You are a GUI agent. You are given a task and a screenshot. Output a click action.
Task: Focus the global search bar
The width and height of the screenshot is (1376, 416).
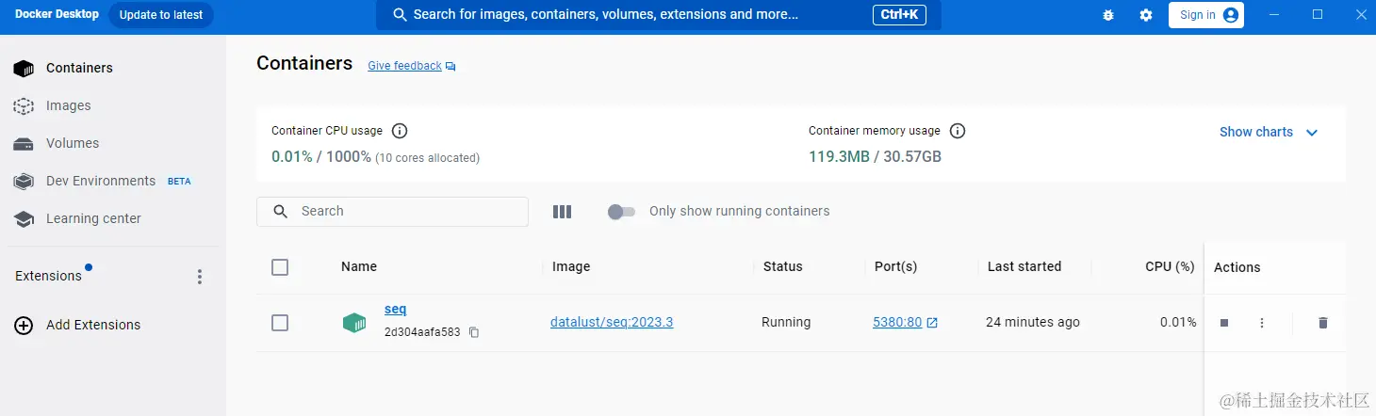click(x=658, y=15)
